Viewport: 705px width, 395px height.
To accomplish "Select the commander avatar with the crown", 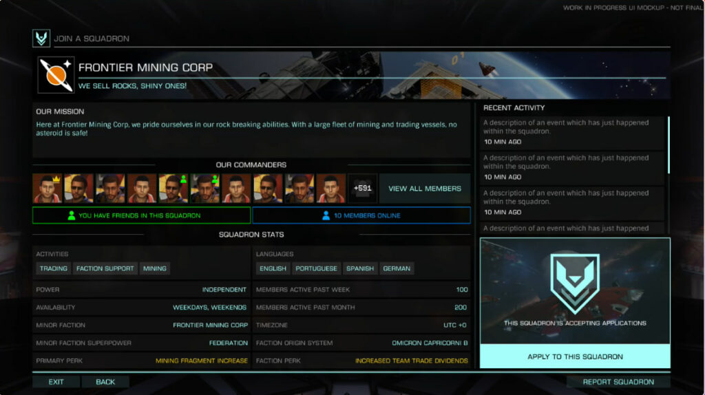I will [48, 189].
